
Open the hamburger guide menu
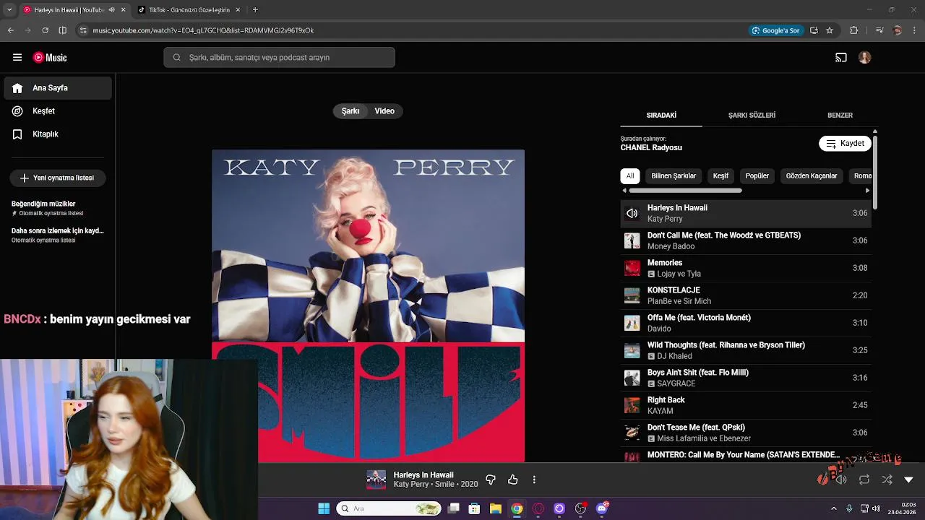(x=17, y=58)
